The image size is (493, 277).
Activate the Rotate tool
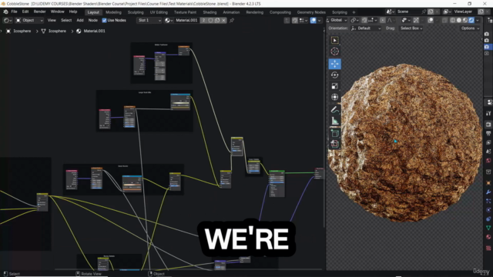334,75
